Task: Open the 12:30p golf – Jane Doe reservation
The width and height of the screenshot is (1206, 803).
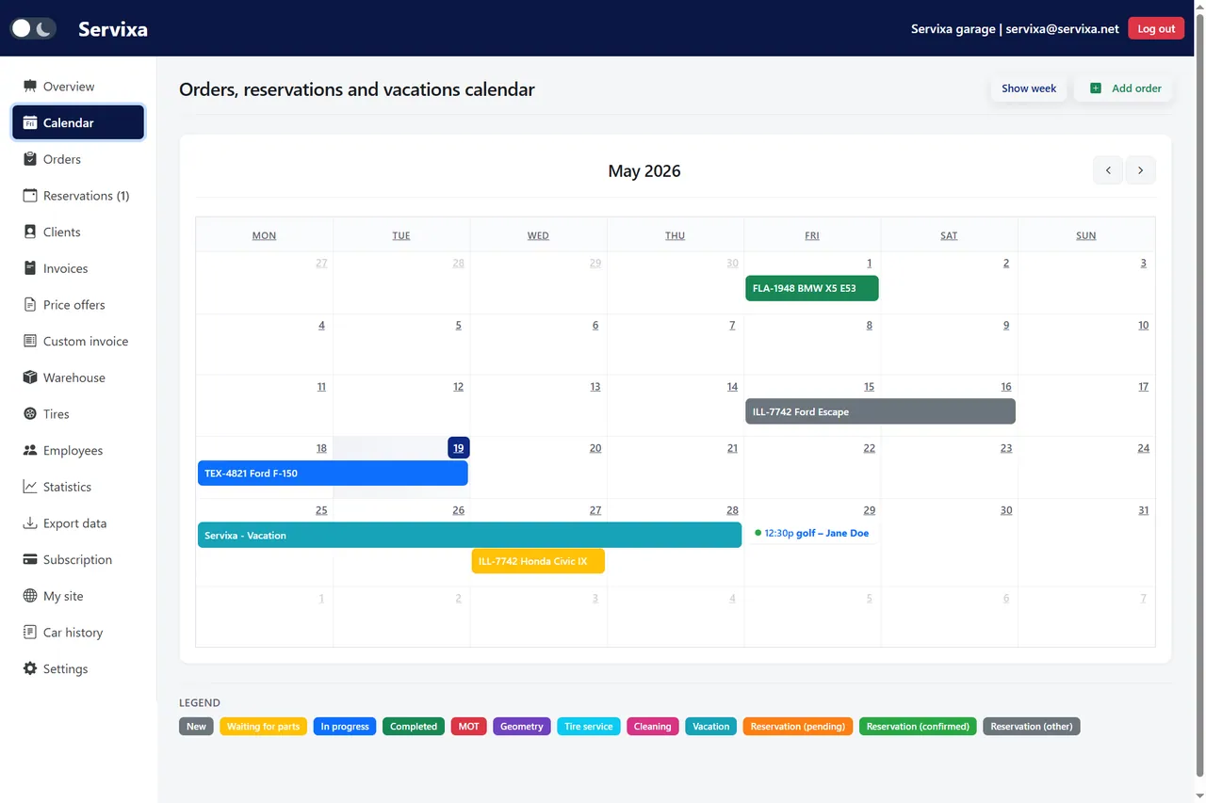Action: 812,533
